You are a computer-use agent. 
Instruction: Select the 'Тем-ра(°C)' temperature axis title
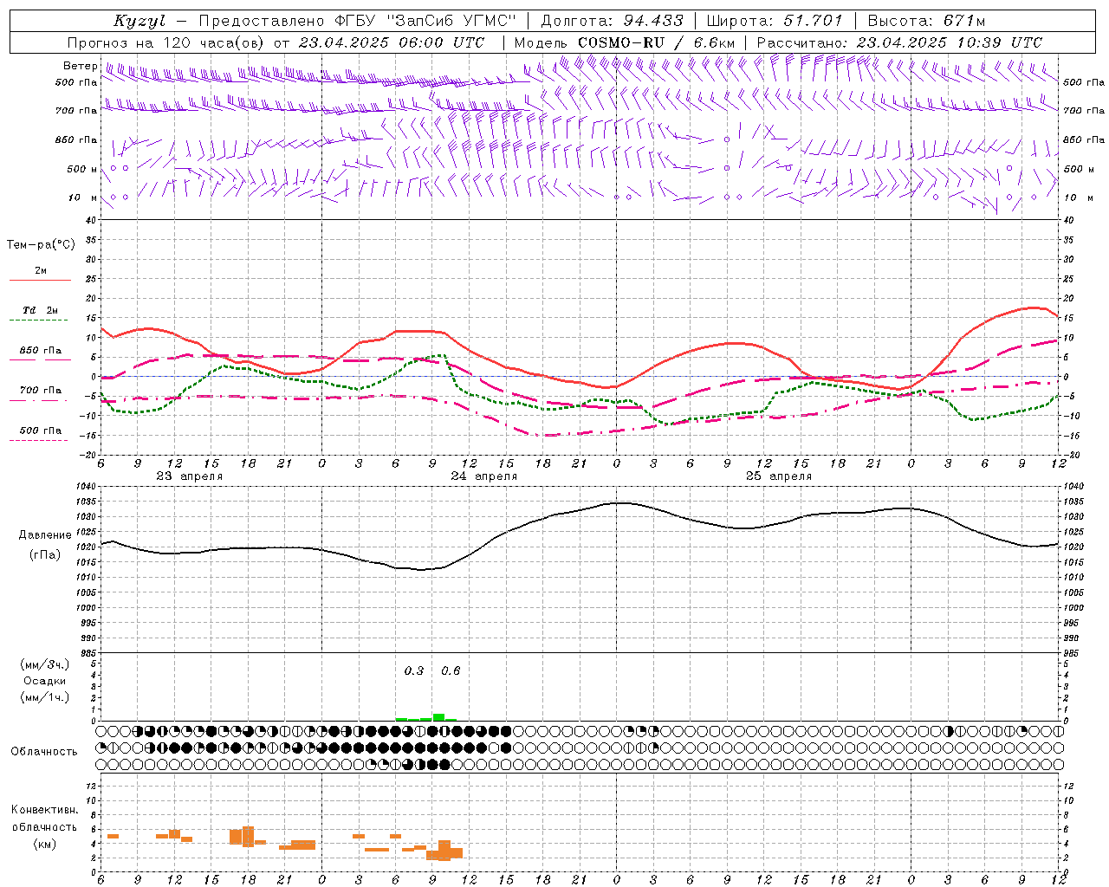point(42,245)
